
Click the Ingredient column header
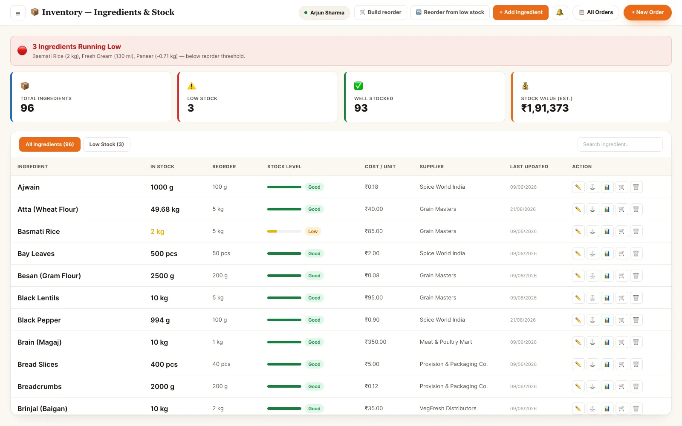click(33, 167)
